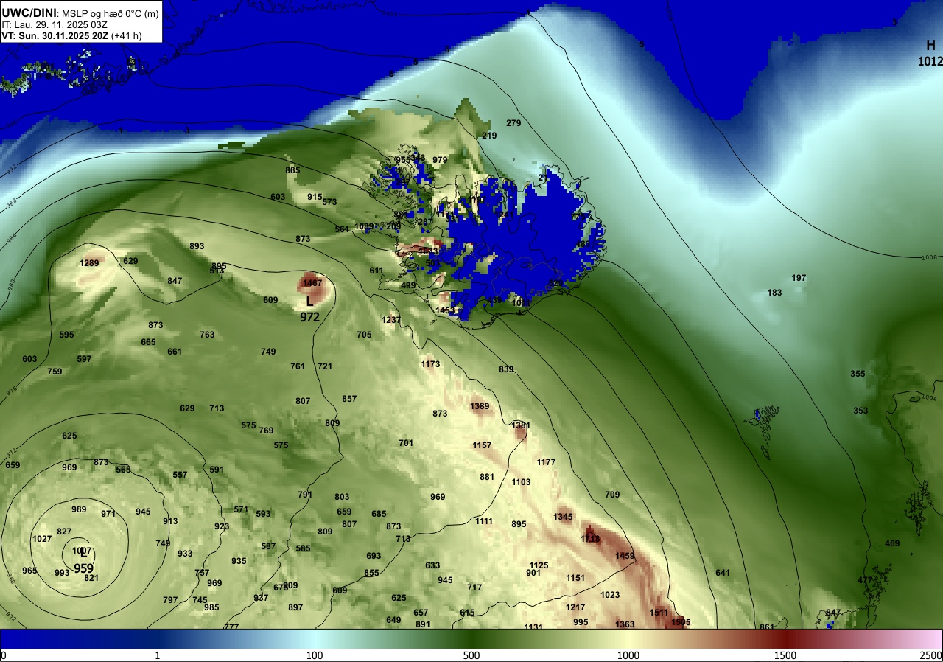Click the height value 1459
Viewport: 943px width, 662px height.
click(x=625, y=556)
